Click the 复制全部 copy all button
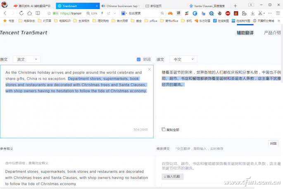Image resolution: width=283 pixels, height=189 pixels. (x=170, y=130)
